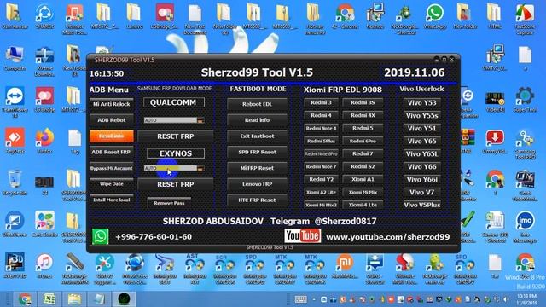Open the HTML folder on the desktop
Screen dimensions: 546x307
coord(495,16)
